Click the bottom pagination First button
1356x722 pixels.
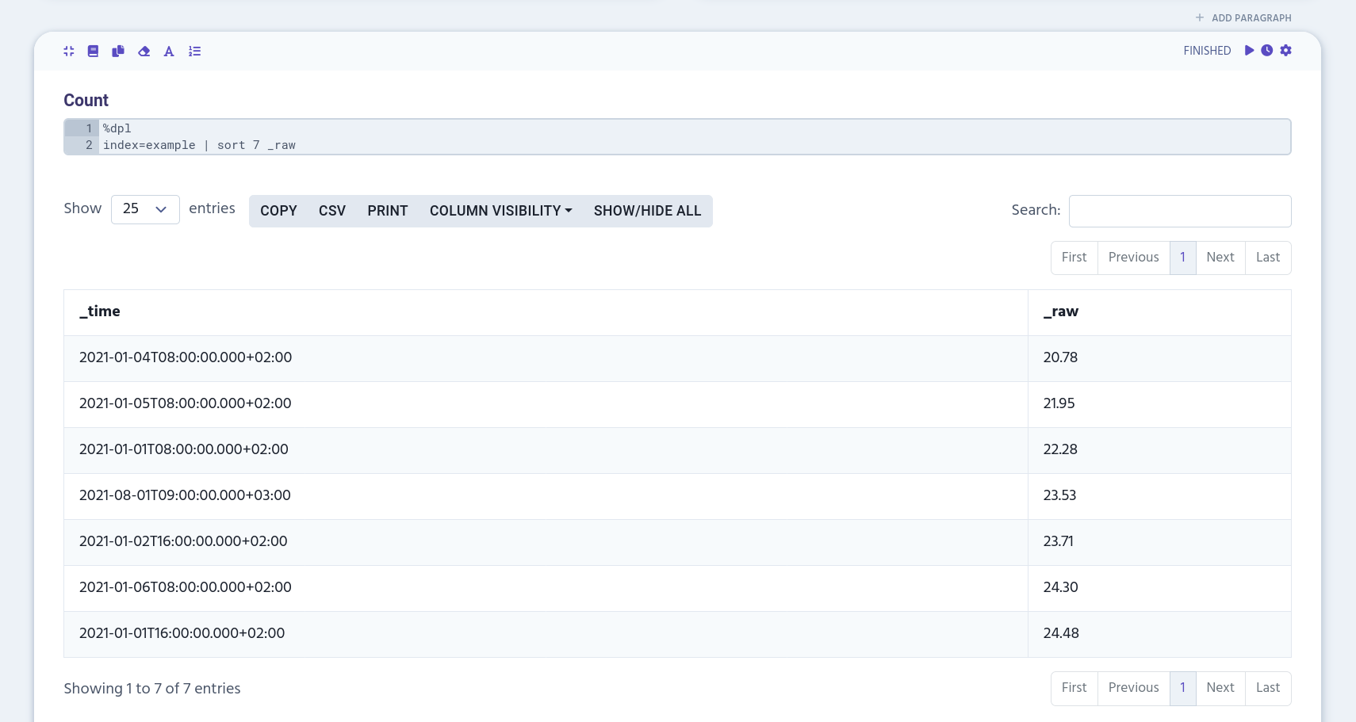pyautogui.click(x=1074, y=688)
